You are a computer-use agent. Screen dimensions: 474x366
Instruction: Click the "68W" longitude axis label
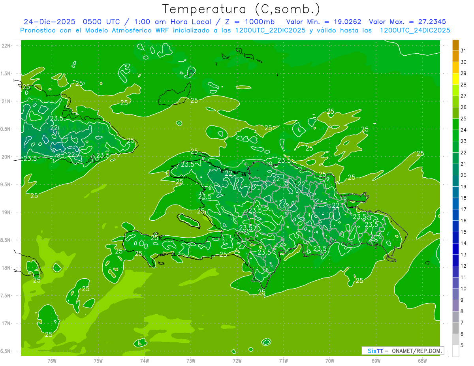422,360
